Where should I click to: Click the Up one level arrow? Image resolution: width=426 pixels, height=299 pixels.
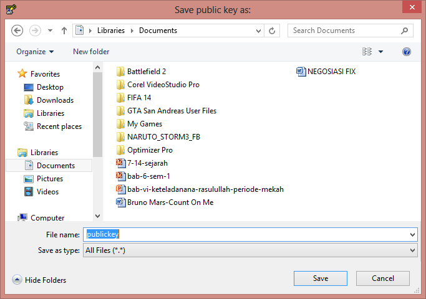coord(64,31)
